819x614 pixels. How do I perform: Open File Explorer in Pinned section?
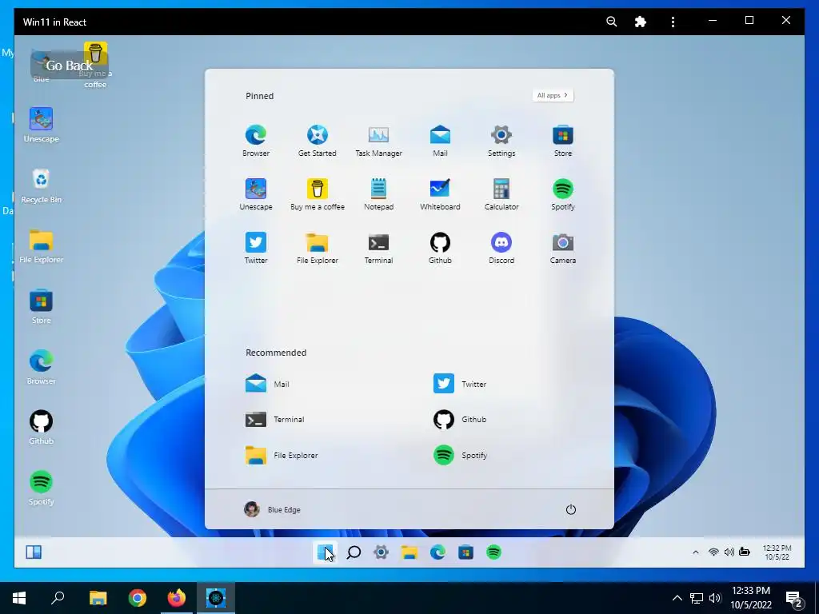pos(317,248)
